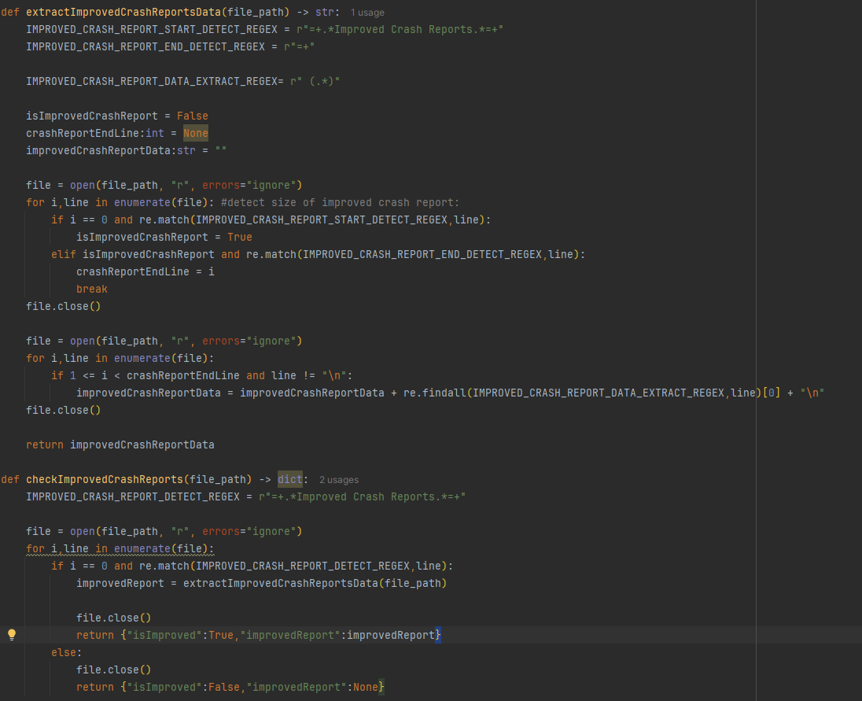Select the highlighted None in crashReportEndLine assignment

point(196,133)
